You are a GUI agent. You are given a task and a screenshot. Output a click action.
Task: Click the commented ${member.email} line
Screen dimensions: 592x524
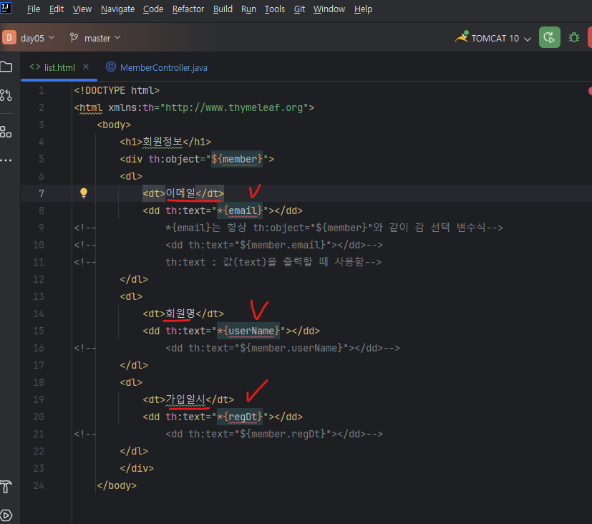pyautogui.click(x=274, y=245)
